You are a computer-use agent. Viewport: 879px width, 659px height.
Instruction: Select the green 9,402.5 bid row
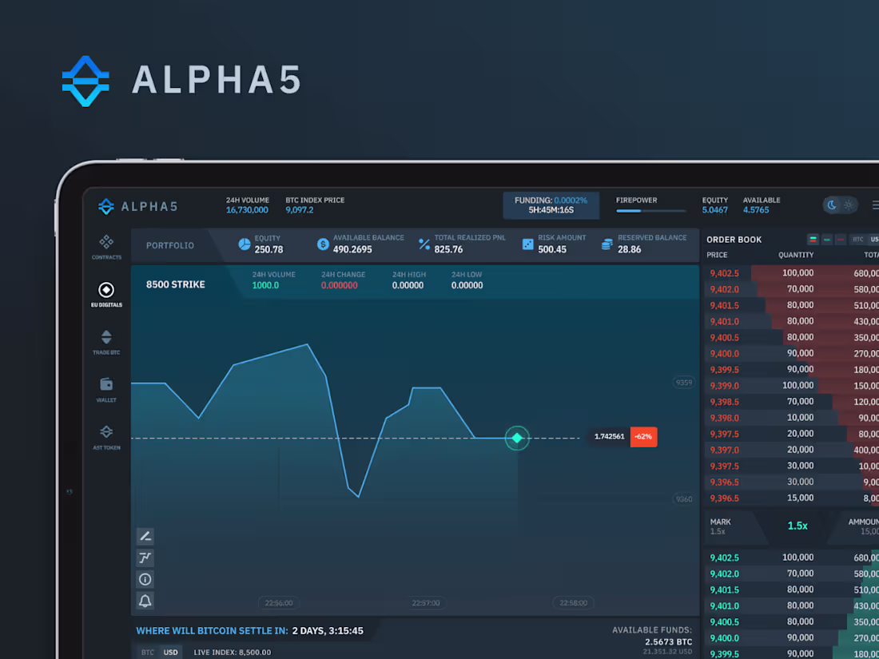pyautogui.click(x=792, y=558)
